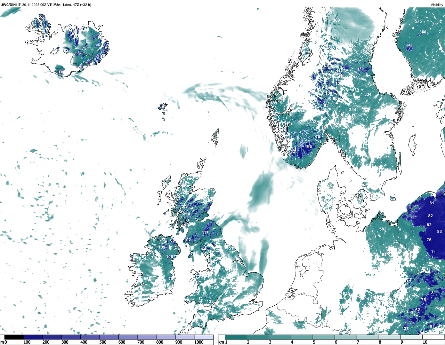
Task: Choose the 400–500 m legend swatch
Action: point(90,337)
